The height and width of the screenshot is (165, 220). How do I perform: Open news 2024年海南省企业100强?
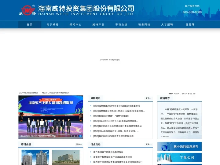pyautogui.click(x=116, y=131)
